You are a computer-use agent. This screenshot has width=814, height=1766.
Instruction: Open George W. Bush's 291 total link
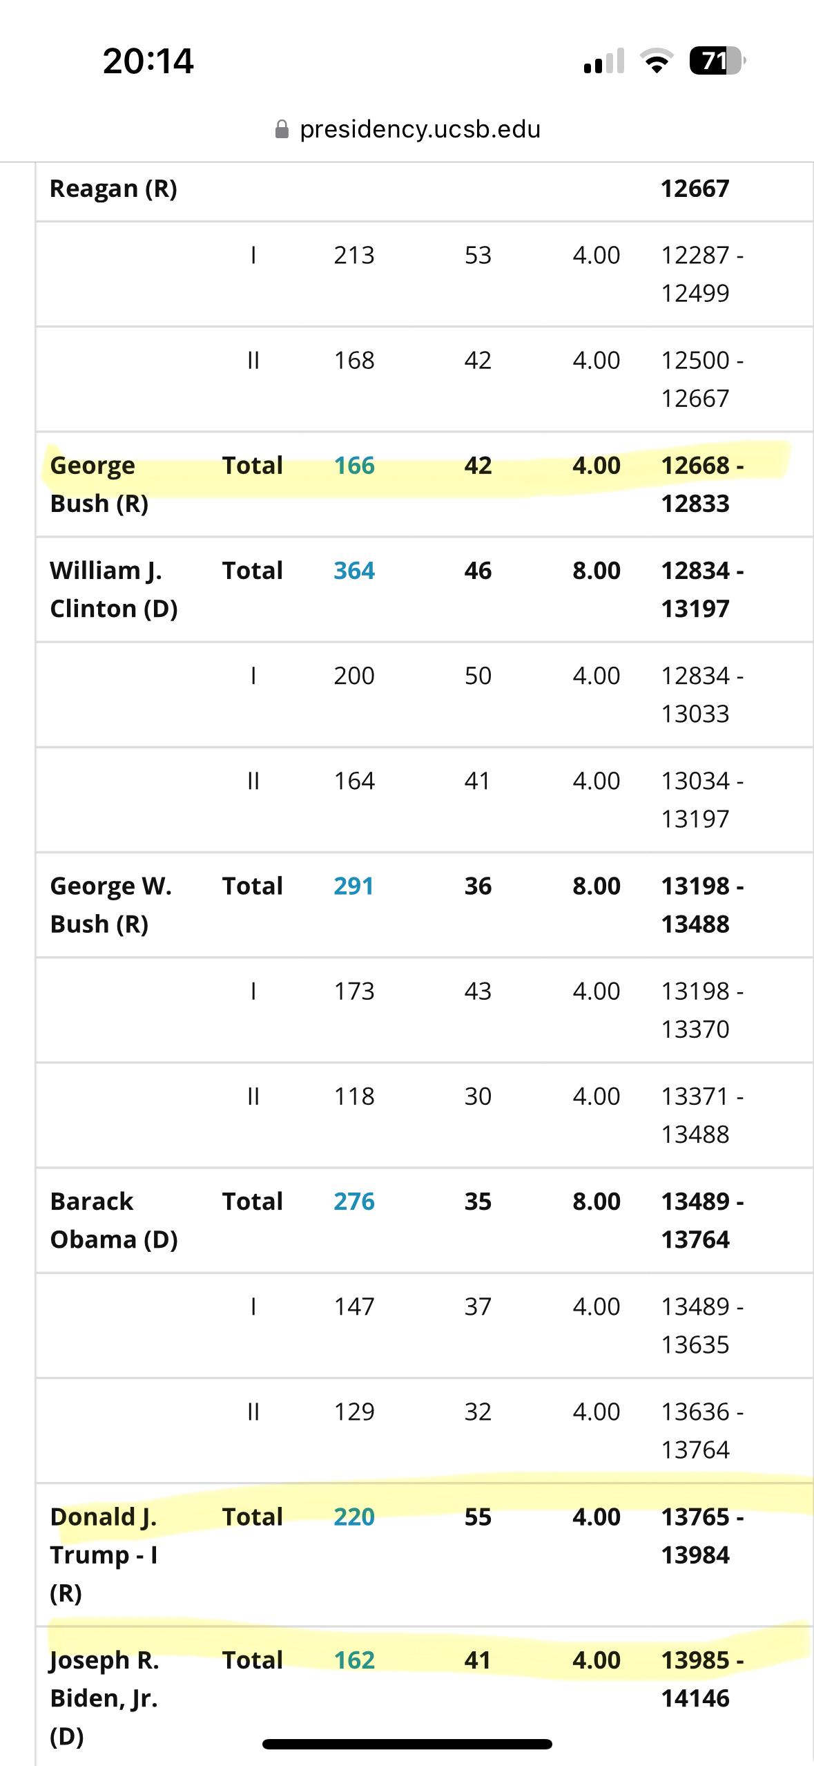pyautogui.click(x=353, y=886)
